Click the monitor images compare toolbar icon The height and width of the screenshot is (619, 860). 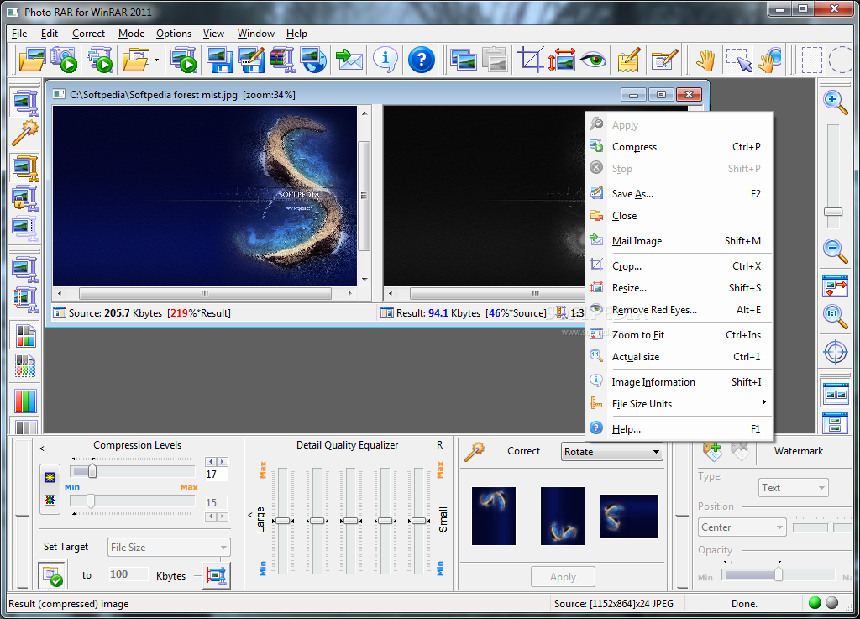(463, 60)
